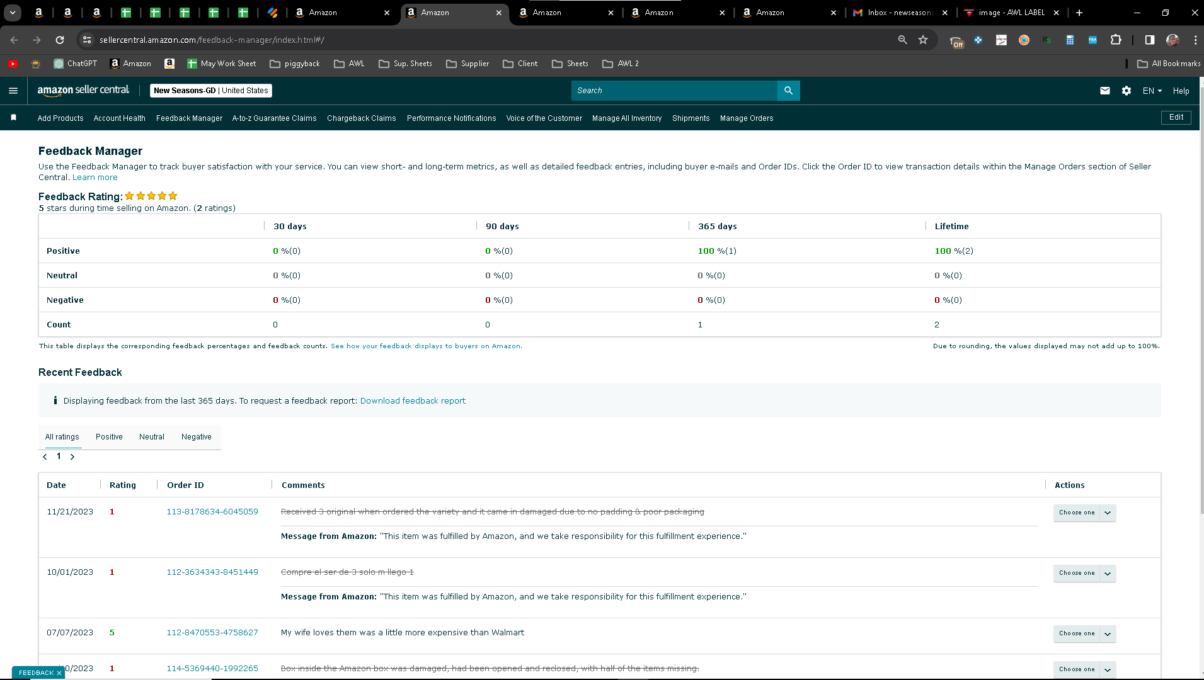Open Manage Orders in the nav bar

pyautogui.click(x=747, y=118)
